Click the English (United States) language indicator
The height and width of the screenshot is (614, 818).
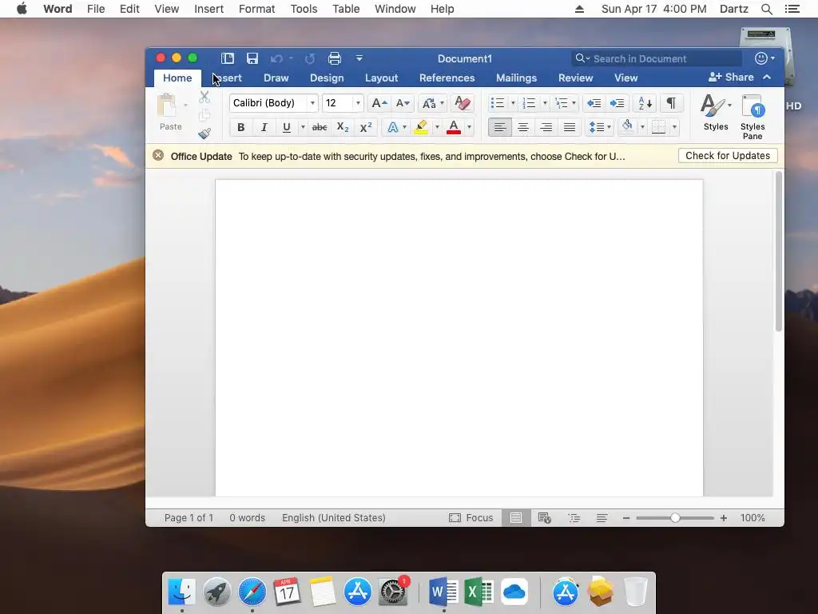(334, 517)
